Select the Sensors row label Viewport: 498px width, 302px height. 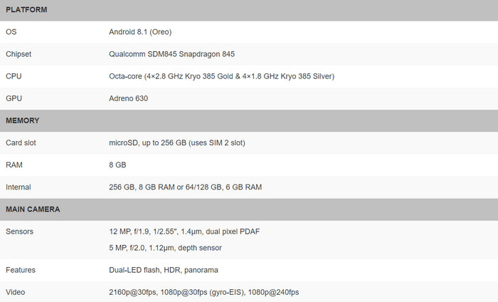click(x=20, y=231)
